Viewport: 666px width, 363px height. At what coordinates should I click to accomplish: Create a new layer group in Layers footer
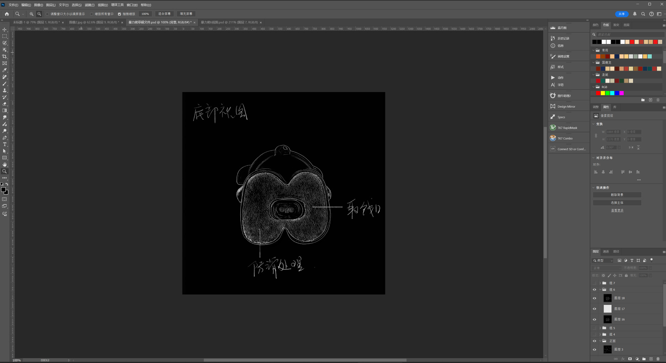tap(644, 359)
